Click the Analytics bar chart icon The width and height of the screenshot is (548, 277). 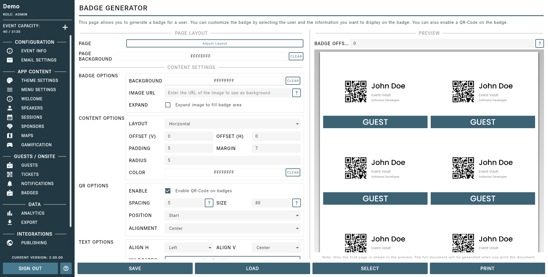coord(10,213)
